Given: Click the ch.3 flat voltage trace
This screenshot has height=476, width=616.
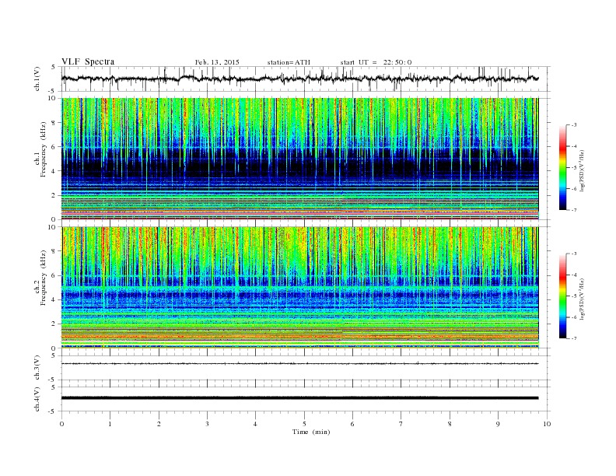Looking at the screenshot, I should click(299, 364).
